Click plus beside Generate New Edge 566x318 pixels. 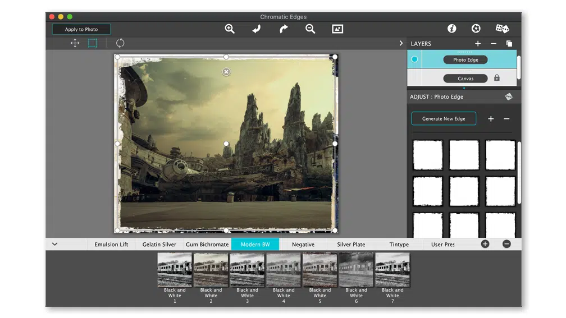point(491,119)
